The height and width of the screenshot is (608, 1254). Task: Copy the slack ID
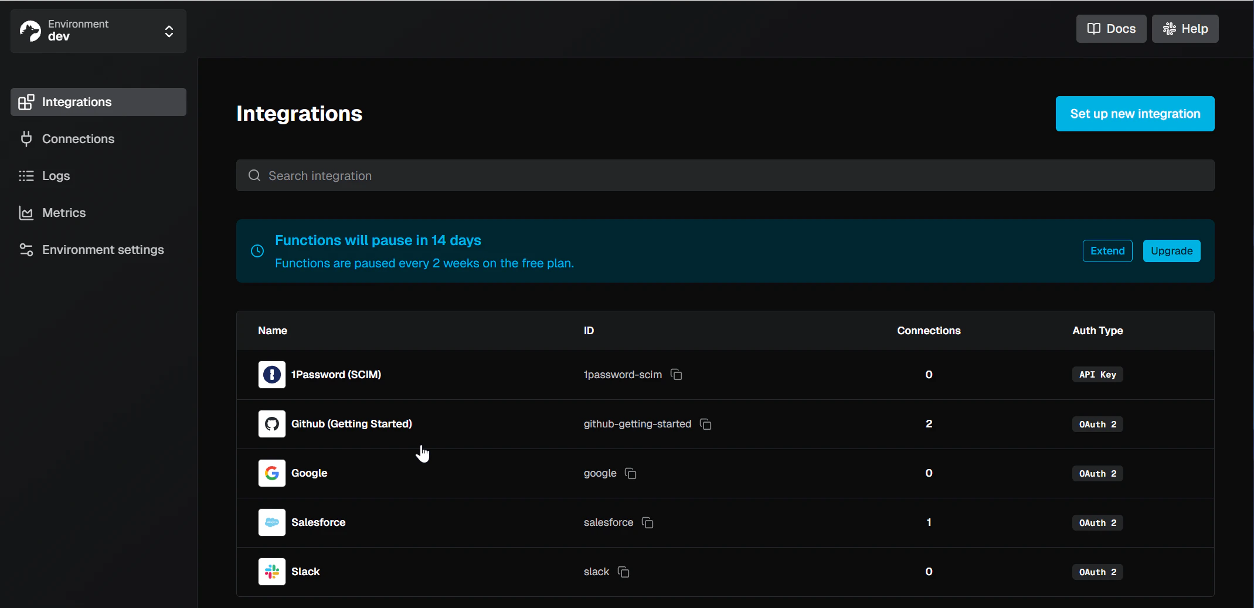624,572
